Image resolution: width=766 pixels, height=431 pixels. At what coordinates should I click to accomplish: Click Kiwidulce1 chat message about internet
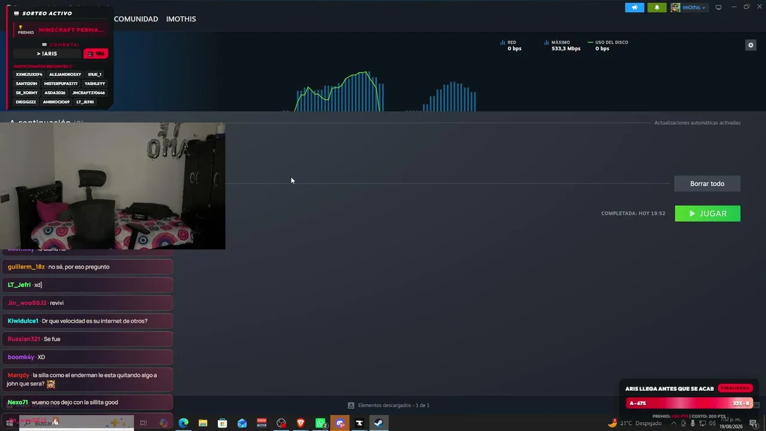click(x=87, y=321)
